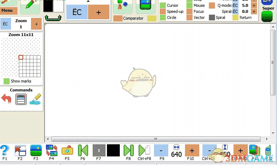The image size is (277, 165).
Task: Swap colors with the green double-arrow icon
Action: (53, 18)
